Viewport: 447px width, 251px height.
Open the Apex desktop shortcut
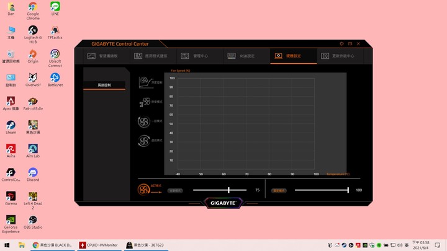[x=11, y=103]
